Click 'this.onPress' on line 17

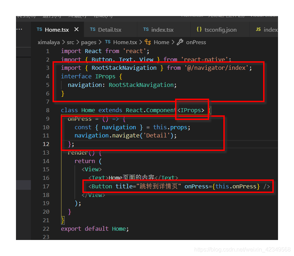[x=236, y=187]
